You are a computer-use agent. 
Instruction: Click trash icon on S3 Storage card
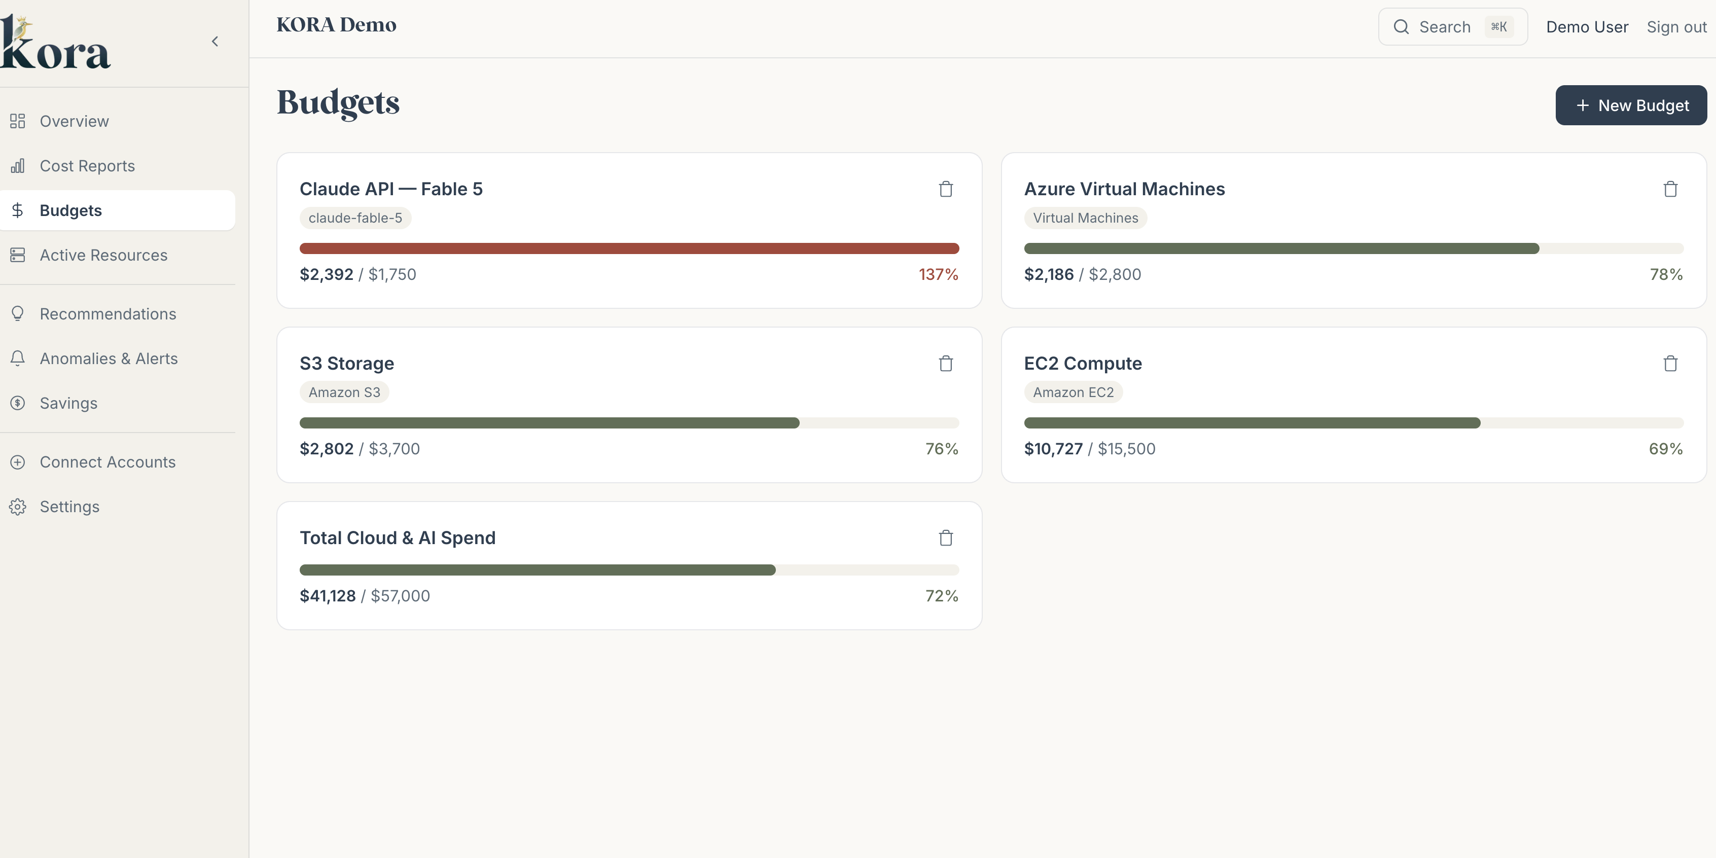click(945, 364)
